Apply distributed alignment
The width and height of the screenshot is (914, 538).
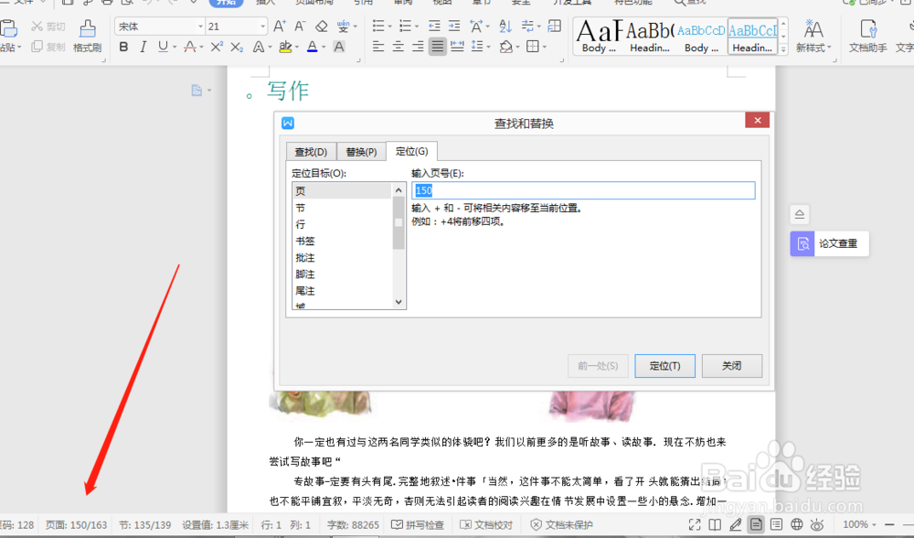pyautogui.click(x=458, y=47)
